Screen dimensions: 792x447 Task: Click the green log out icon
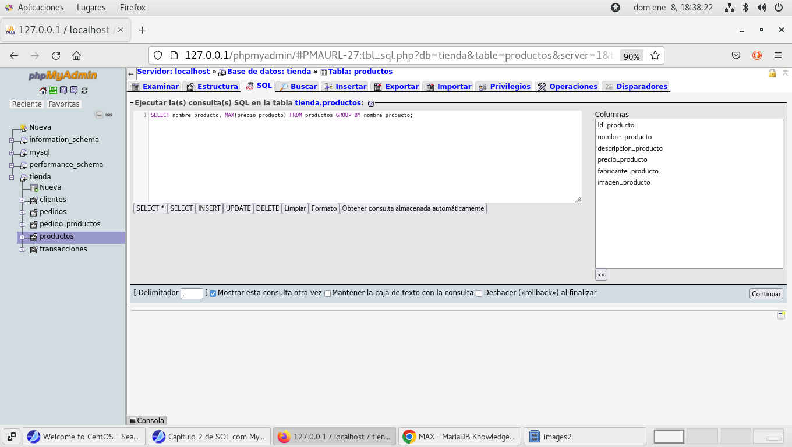pos(53,90)
